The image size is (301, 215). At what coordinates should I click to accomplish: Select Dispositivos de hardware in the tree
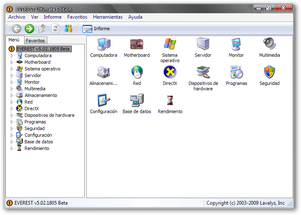49,115
